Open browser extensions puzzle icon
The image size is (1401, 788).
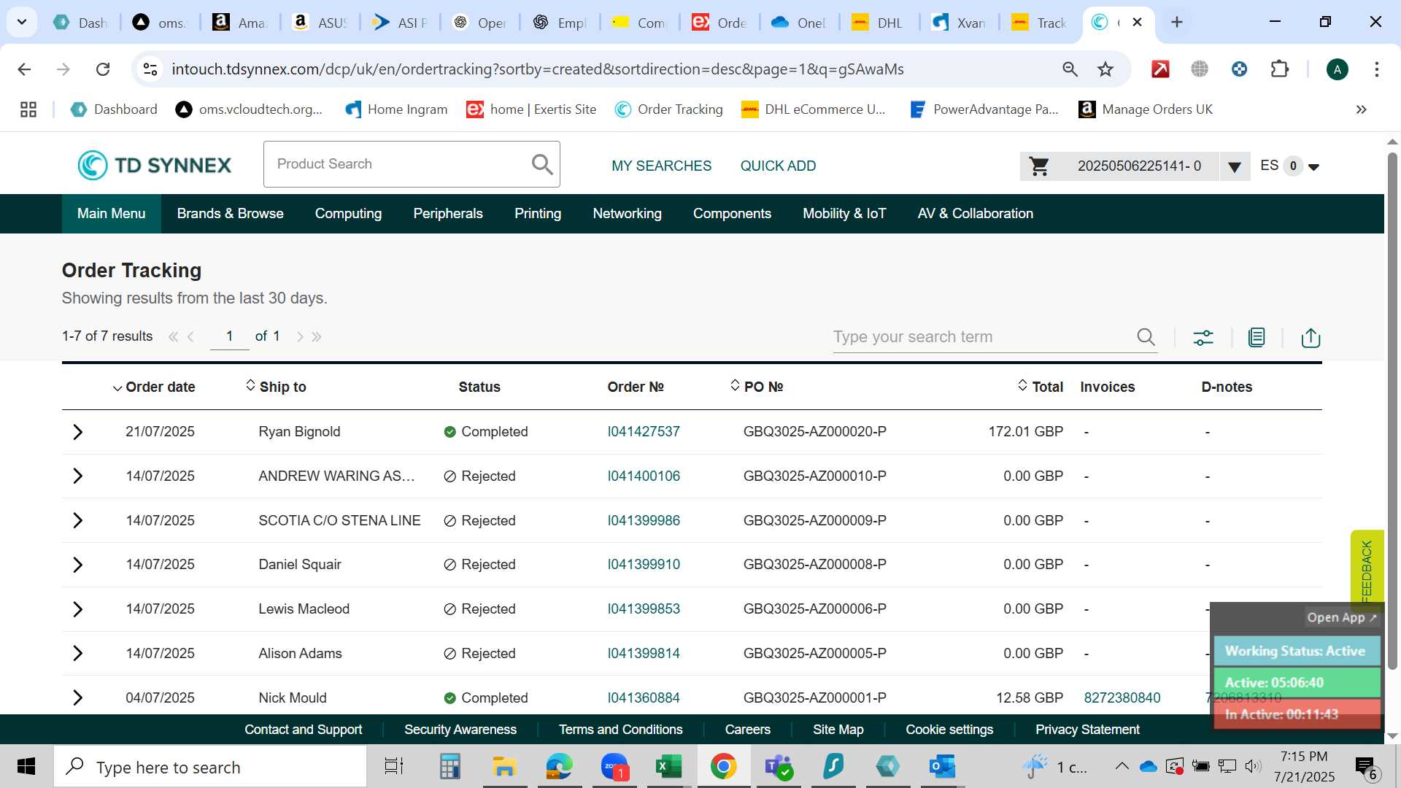coord(1279,69)
